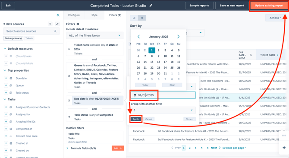This screenshot has width=289, height=158.
Task: Open the data sources filter icon
Action: tap(50, 24)
